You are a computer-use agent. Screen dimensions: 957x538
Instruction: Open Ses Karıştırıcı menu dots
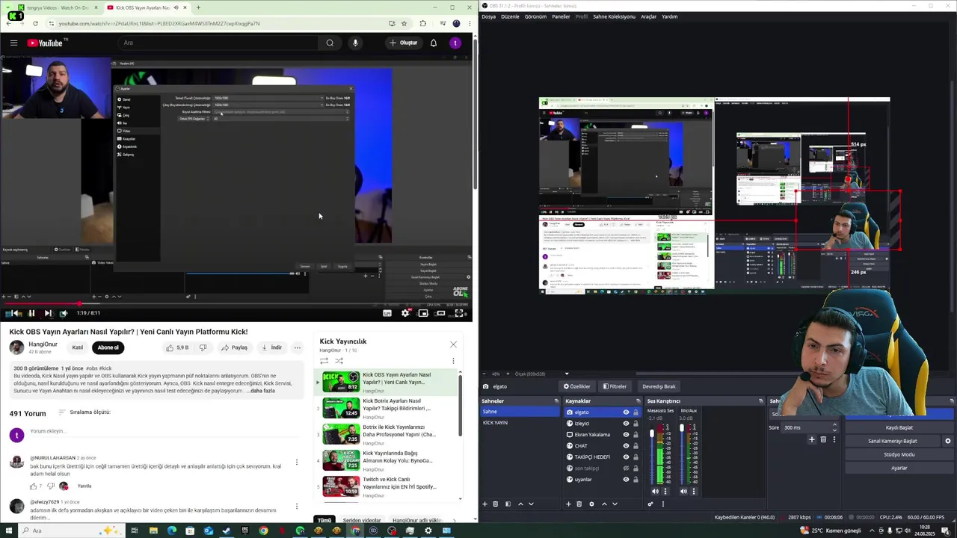click(662, 504)
